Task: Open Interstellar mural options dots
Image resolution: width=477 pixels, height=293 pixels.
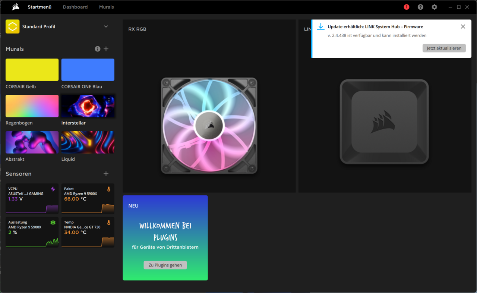Action: [x=109, y=100]
